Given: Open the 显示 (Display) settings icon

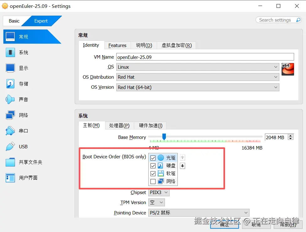Looking at the screenshot, I should pos(10,68).
